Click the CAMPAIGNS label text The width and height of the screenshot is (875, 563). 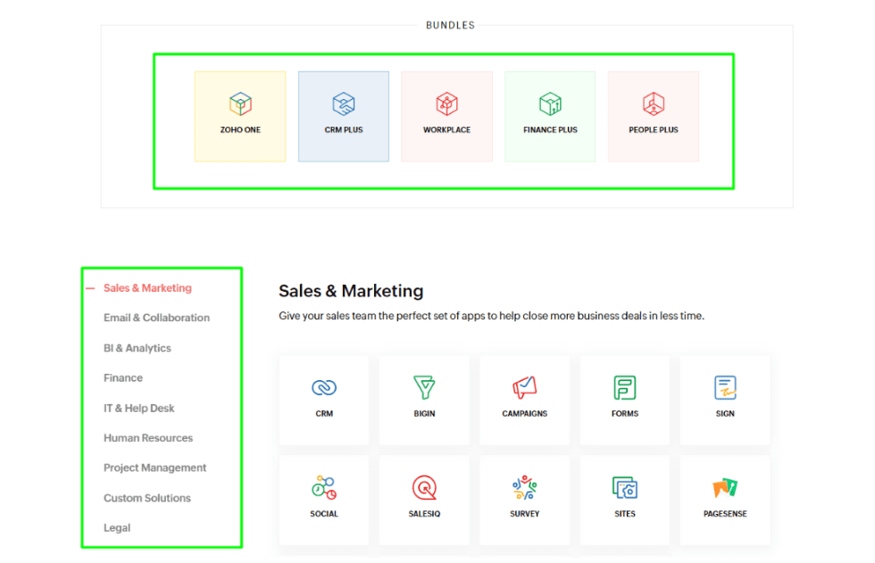[525, 414]
